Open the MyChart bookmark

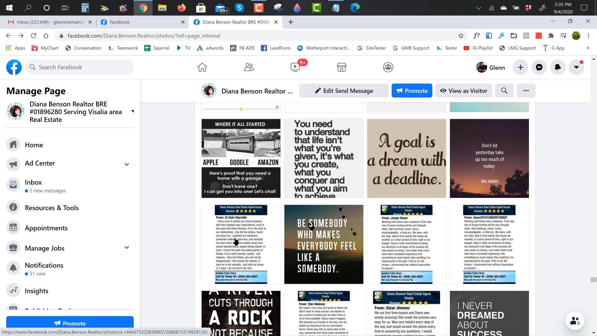45,48
